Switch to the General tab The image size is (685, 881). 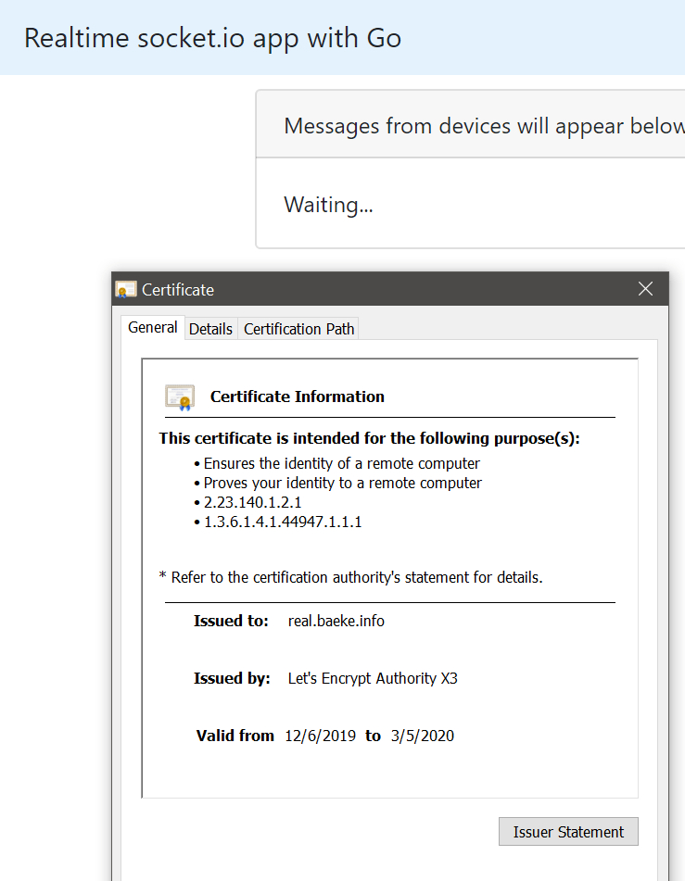pos(153,328)
